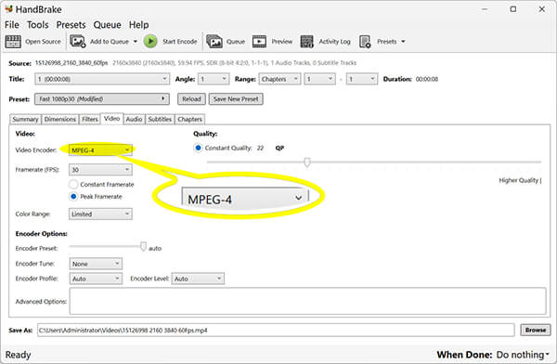This screenshot has width=557, height=364.
Task: Click the Activity Log label
Action: coord(334,42)
